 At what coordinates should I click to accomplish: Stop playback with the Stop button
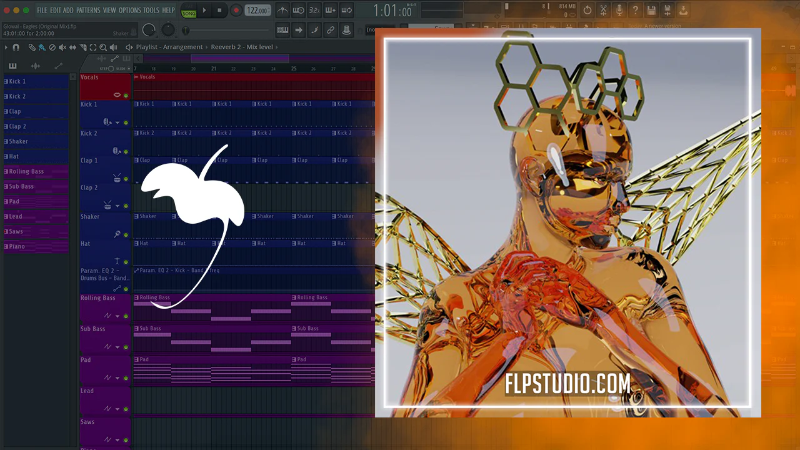[219, 10]
